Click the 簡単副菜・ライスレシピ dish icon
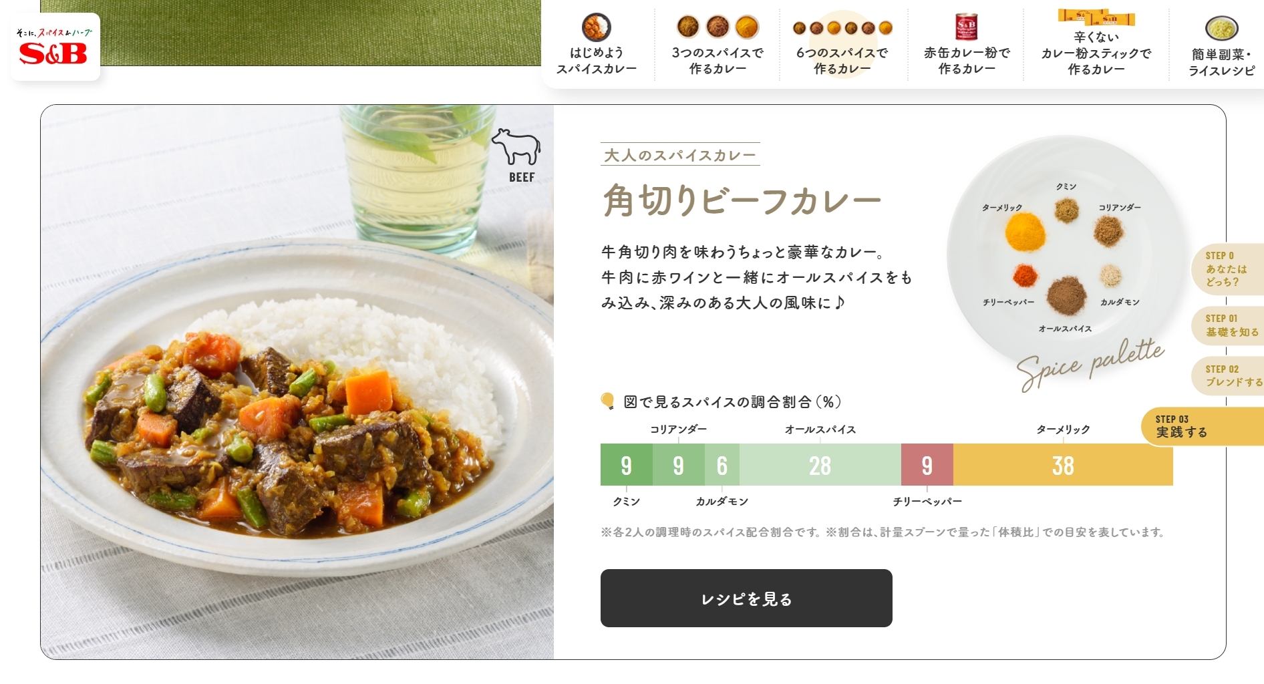This screenshot has width=1264, height=684. pyautogui.click(x=1221, y=28)
